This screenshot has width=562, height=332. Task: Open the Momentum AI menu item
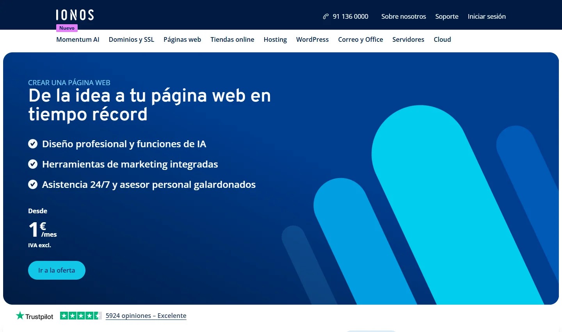pos(78,39)
